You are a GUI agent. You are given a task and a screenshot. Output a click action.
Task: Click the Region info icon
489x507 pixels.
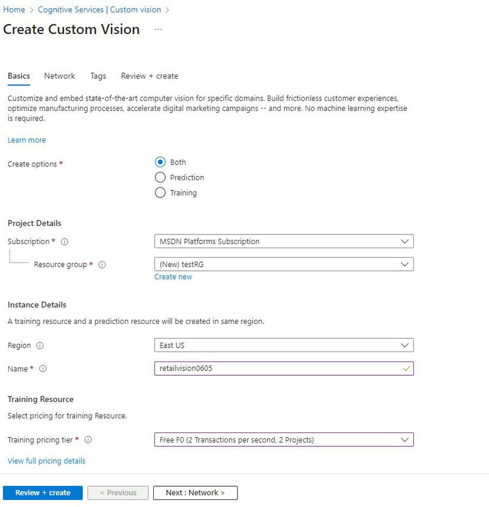(39, 345)
